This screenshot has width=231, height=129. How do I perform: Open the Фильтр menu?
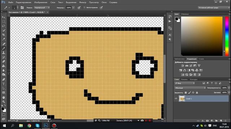click(x=83, y=3)
